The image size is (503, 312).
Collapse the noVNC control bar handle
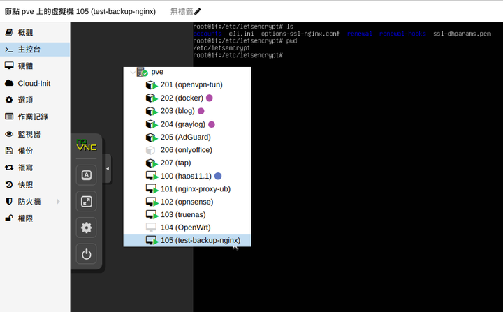[108, 168]
